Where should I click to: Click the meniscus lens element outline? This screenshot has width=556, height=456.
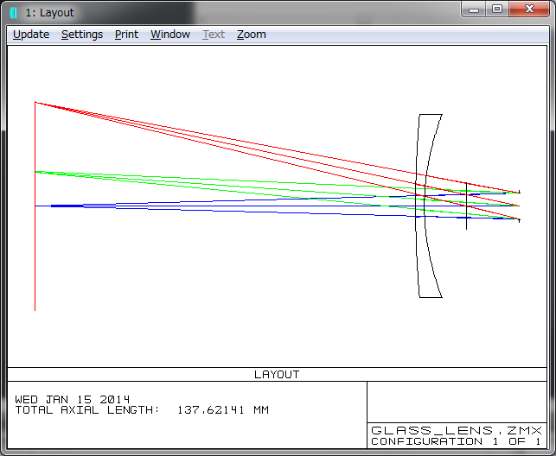pyautogui.click(x=429, y=206)
